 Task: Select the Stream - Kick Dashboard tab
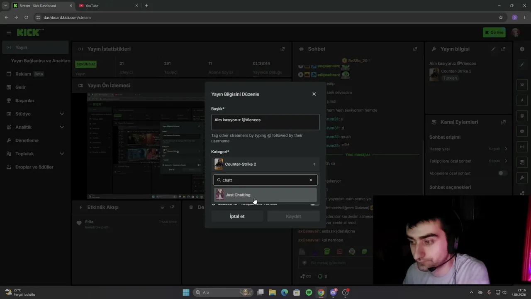pos(42,6)
